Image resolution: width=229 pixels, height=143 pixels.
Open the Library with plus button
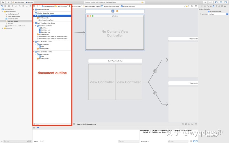(205, 2)
